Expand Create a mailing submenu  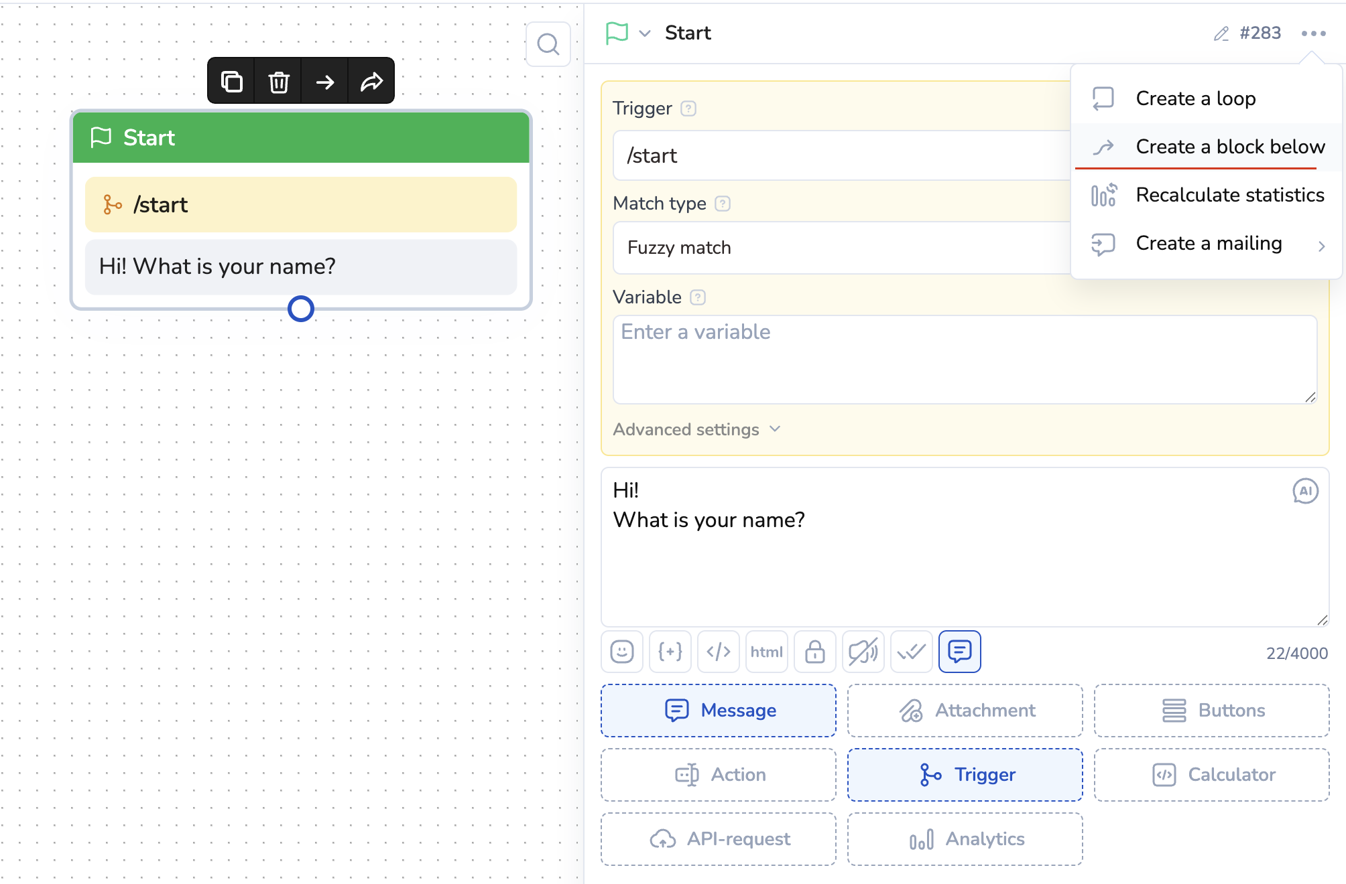pyautogui.click(x=1209, y=243)
